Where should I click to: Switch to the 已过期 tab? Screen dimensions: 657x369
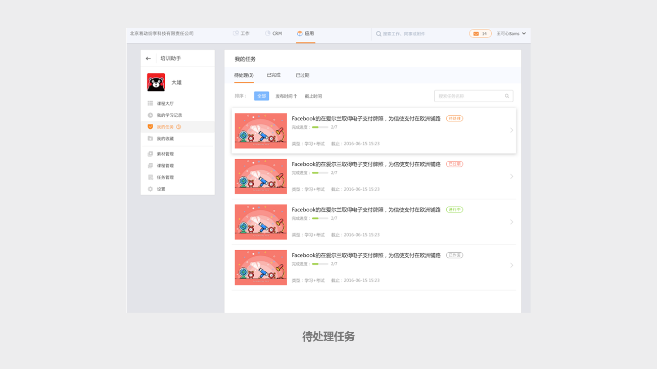pos(302,75)
